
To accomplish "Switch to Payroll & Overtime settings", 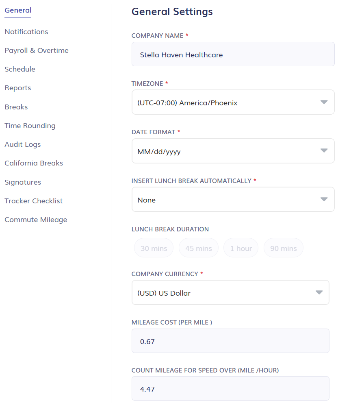I will [37, 50].
